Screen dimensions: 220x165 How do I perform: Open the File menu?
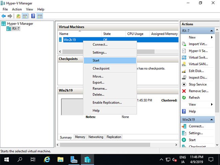(x=5, y=9)
